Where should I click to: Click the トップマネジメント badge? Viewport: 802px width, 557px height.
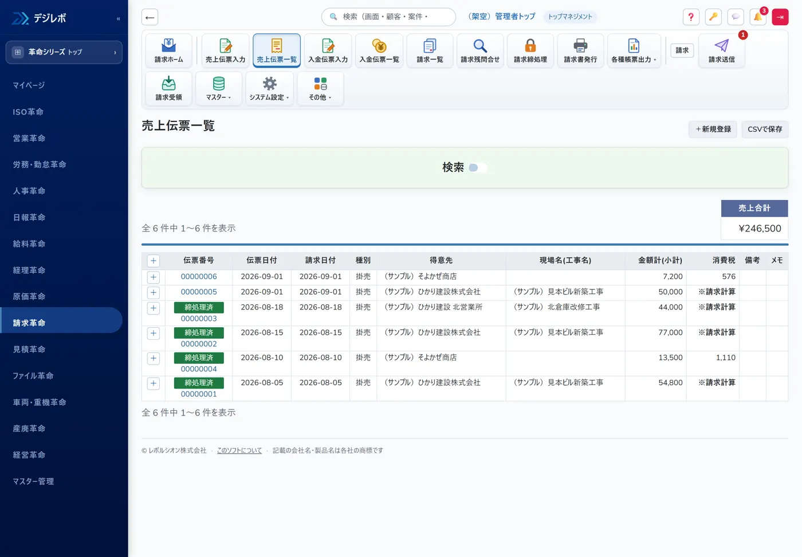coord(570,17)
